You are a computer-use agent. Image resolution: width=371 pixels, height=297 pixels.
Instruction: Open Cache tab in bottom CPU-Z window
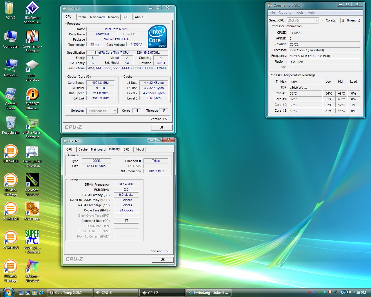click(83, 149)
